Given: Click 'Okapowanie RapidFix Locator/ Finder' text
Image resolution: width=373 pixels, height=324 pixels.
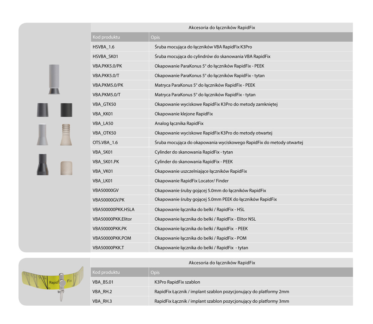Looking at the screenshot, I should pos(191,181).
